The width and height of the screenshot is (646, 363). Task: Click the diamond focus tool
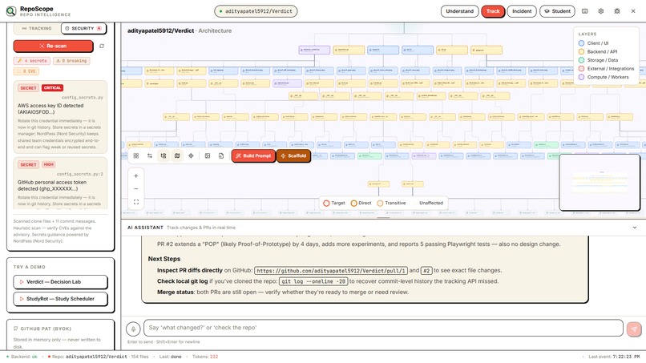coord(191,155)
